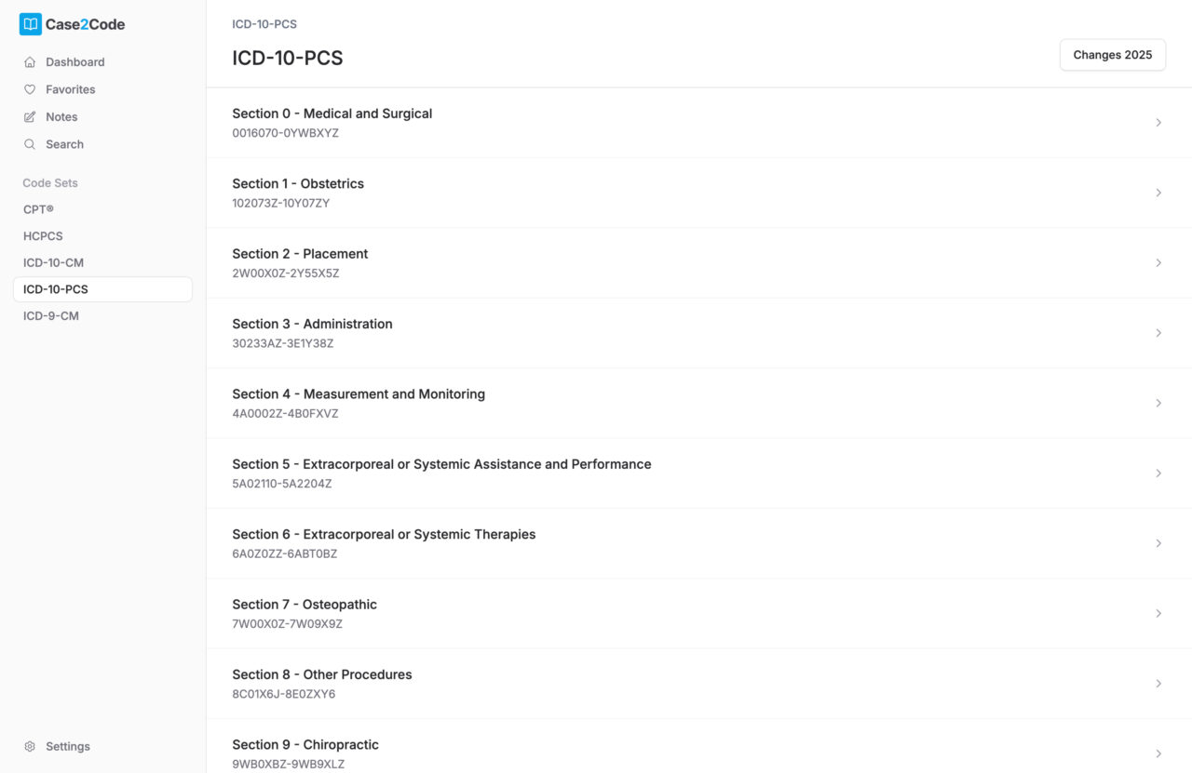Click the ICD-10-PCS breadcrumb label
The height and width of the screenshot is (773, 1192).
pyautogui.click(x=264, y=23)
